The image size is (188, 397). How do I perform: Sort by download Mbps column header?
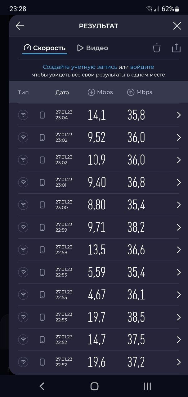100,92
